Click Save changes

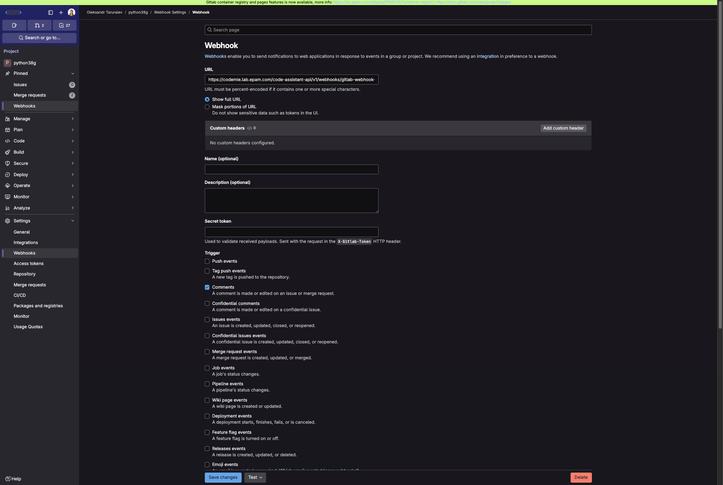[x=223, y=477]
